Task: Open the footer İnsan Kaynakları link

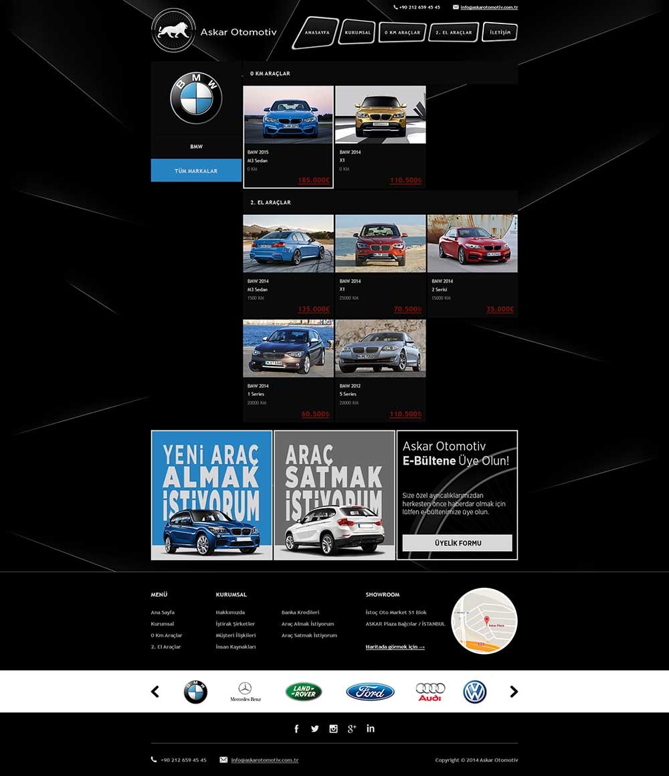Action: [235, 647]
